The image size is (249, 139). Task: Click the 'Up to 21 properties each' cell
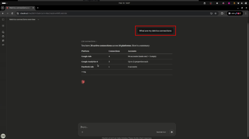[x=138, y=62]
